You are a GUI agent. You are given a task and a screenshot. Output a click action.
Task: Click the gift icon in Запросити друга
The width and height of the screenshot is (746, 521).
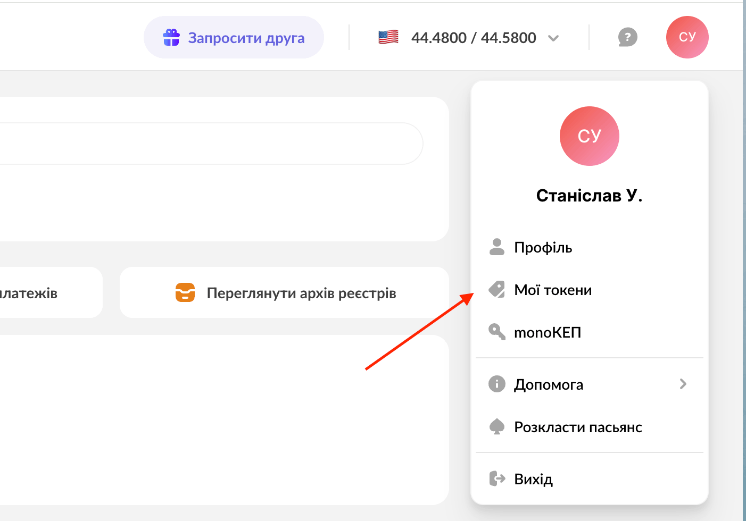[x=171, y=37]
